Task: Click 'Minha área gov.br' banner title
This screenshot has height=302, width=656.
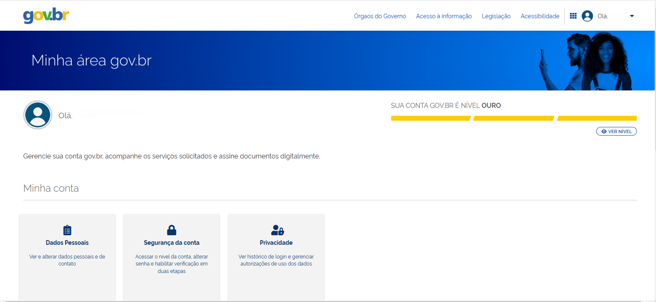Action: 92,61
